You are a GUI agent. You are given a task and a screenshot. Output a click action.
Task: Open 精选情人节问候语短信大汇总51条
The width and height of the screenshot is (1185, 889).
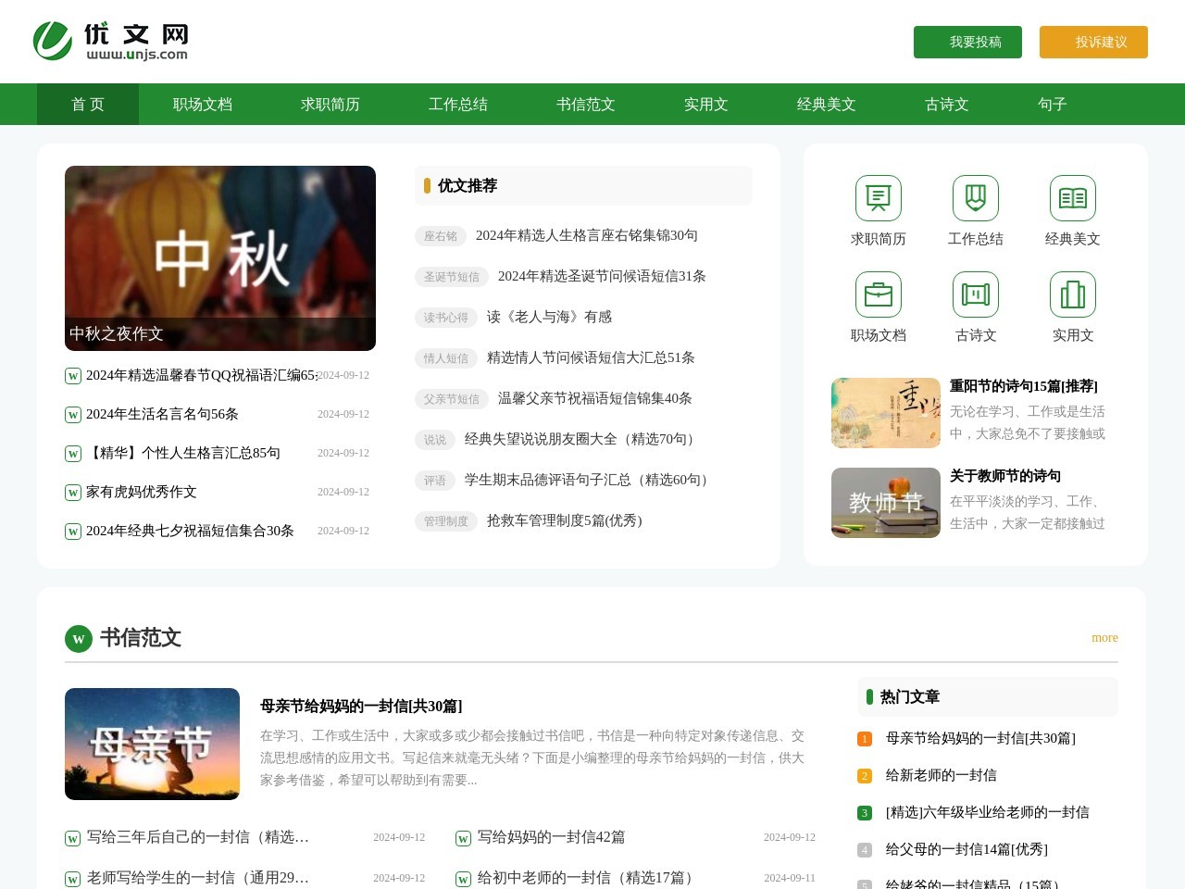pyautogui.click(x=591, y=357)
